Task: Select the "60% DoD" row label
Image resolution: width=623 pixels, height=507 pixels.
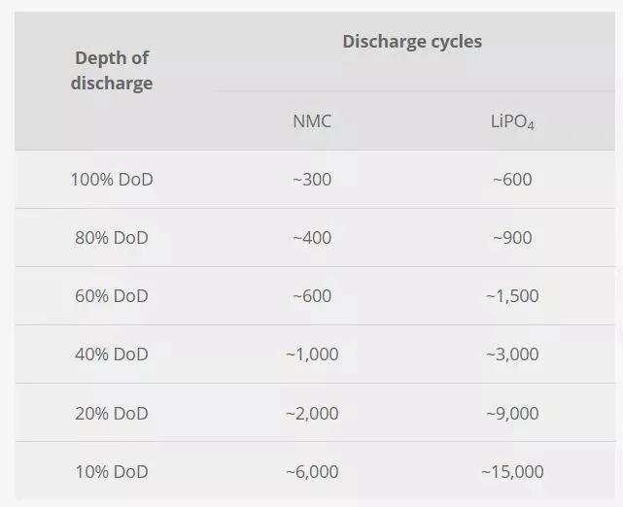Action: pos(112,296)
